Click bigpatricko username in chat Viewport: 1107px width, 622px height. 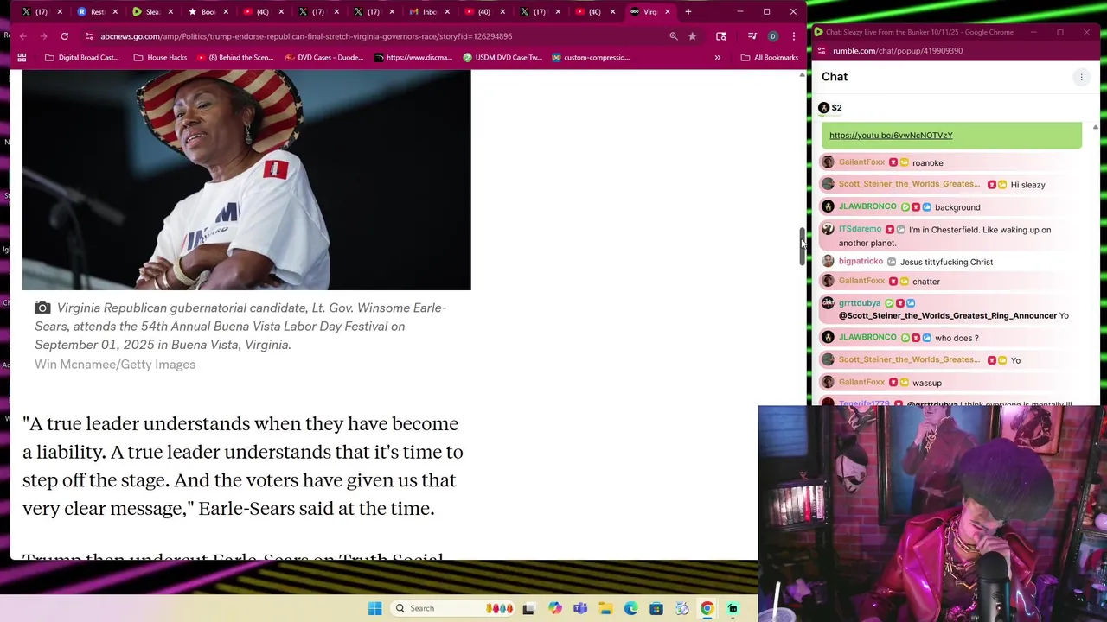pyautogui.click(x=861, y=261)
